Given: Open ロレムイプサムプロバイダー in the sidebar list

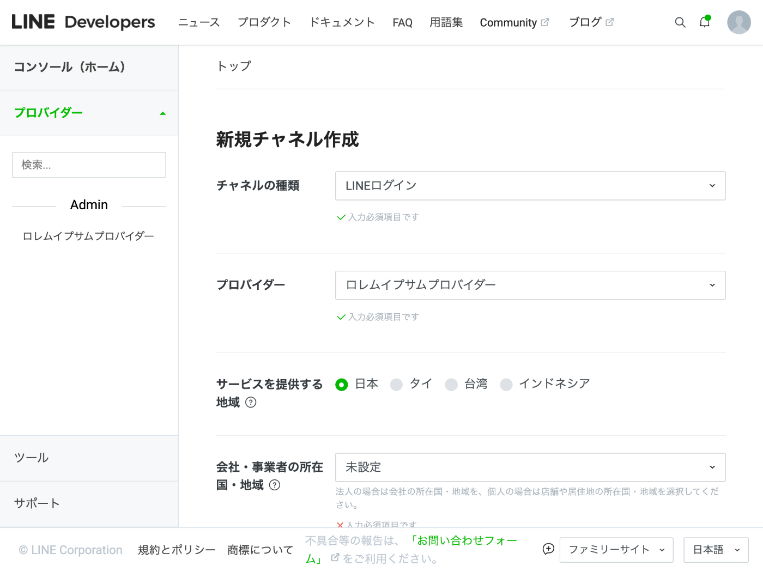Looking at the screenshot, I should click(x=88, y=236).
